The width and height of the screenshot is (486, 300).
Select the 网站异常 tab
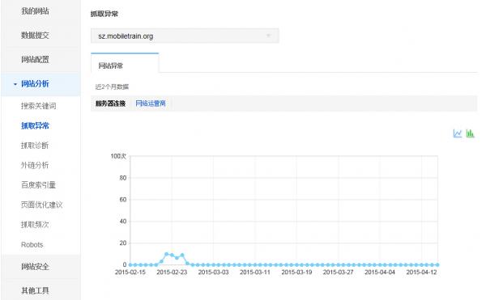click(x=125, y=63)
